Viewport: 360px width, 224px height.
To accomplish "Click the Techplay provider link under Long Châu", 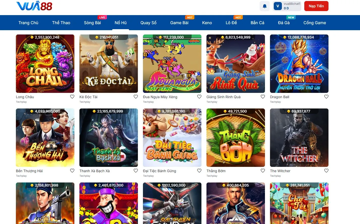I will click(x=21, y=102).
